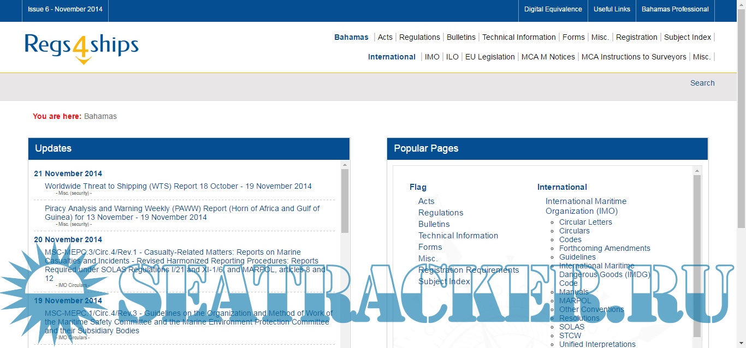Open Worldwide Threat to Shipping report
This screenshot has height=348, width=746.
[x=178, y=186]
